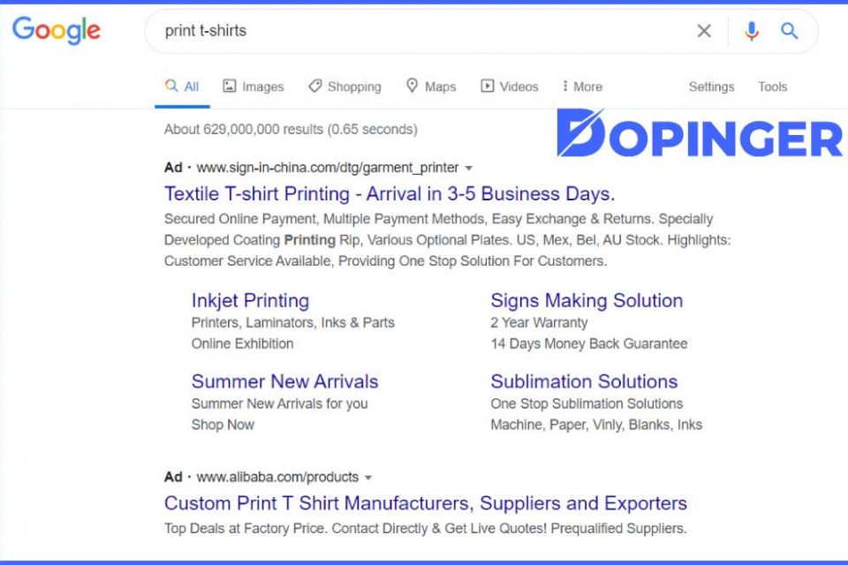848x565 pixels.
Task: Click the microphone voice search icon
Action: [752, 30]
